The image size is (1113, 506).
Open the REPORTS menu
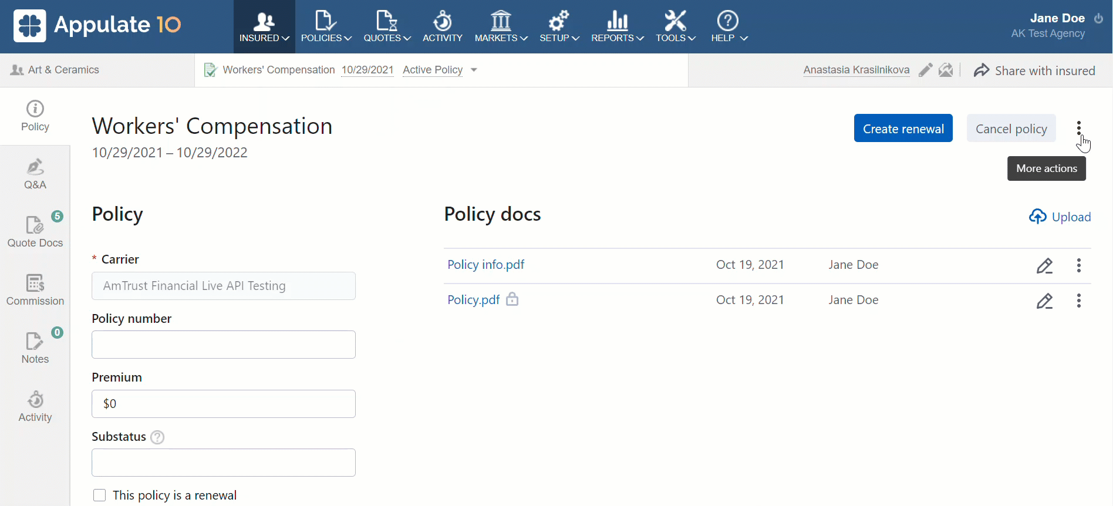click(x=617, y=27)
